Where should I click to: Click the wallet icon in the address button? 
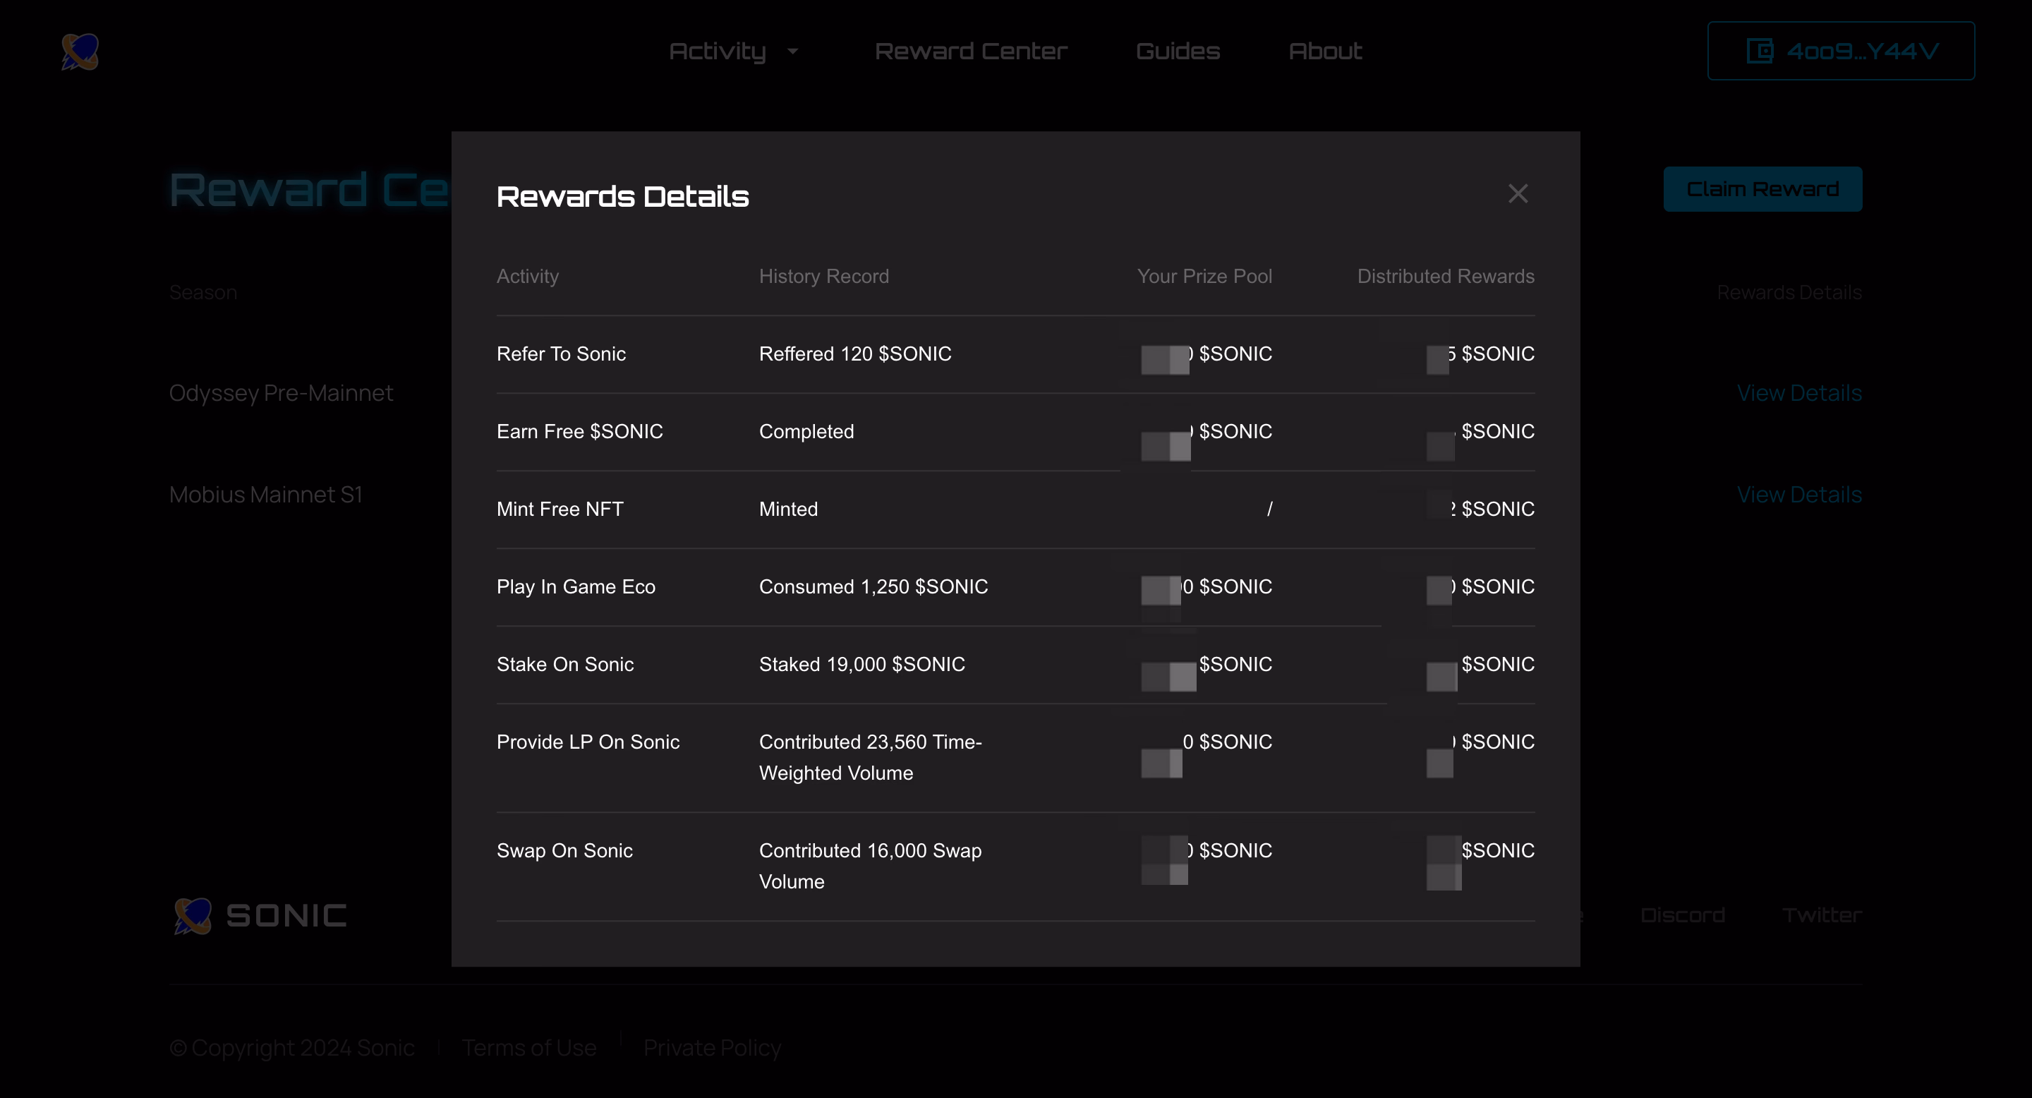point(1760,52)
